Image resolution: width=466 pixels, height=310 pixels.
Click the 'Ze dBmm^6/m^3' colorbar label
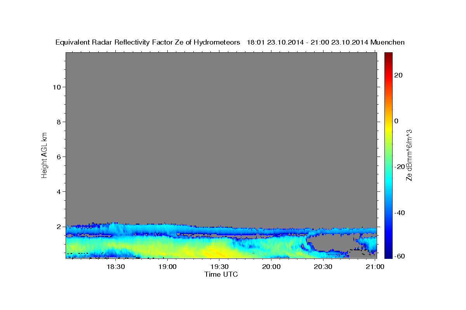409,155
